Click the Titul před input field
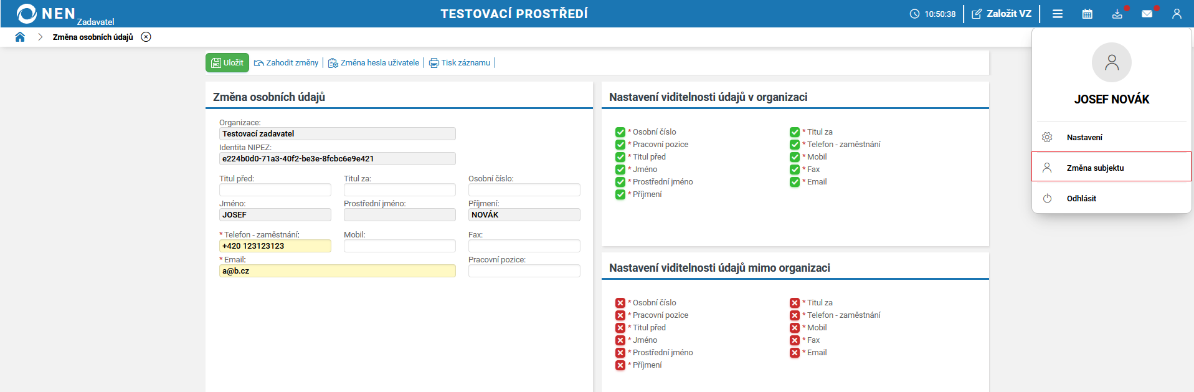Image resolution: width=1194 pixels, height=392 pixels. 275,190
